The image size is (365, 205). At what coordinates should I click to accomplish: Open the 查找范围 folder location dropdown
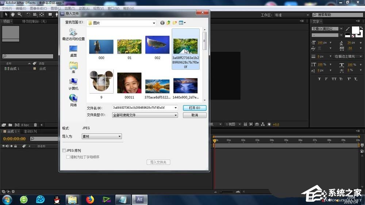121,23
